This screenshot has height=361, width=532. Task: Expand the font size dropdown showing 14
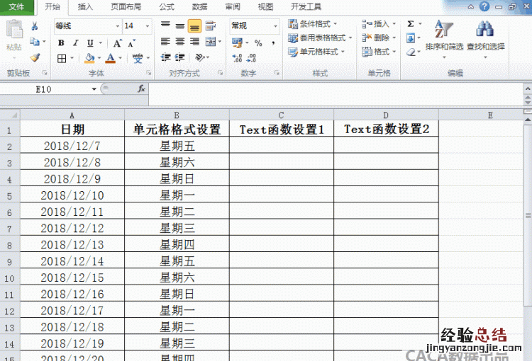[147, 26]
